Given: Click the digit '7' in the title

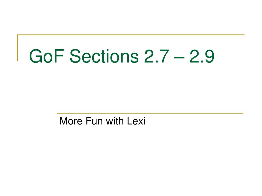Looking at the screenshot, I should pos(163,56).
